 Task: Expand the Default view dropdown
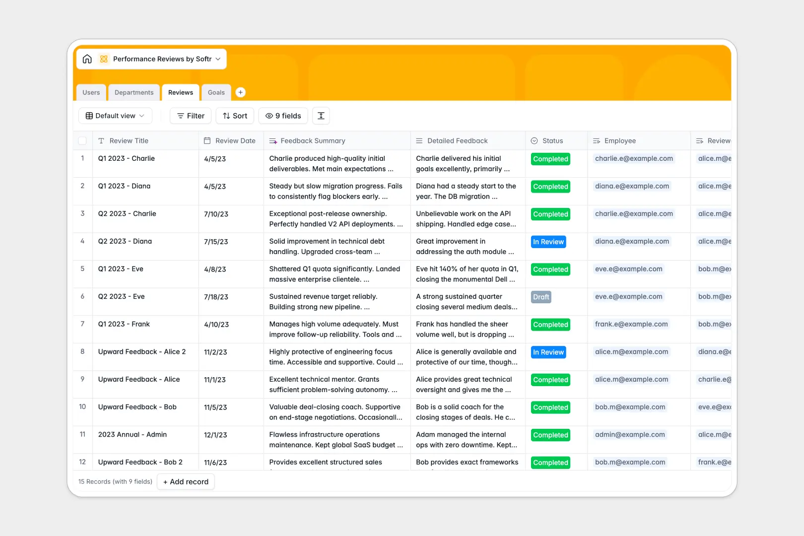coord(115,116)
